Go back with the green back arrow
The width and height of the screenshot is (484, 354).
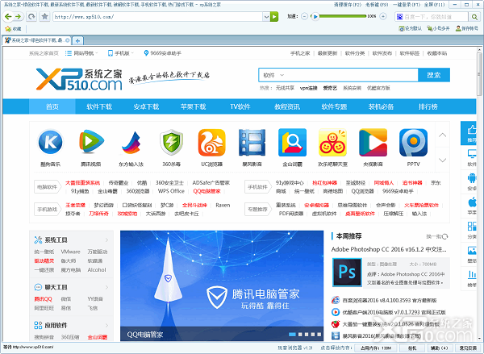[8, 16]
